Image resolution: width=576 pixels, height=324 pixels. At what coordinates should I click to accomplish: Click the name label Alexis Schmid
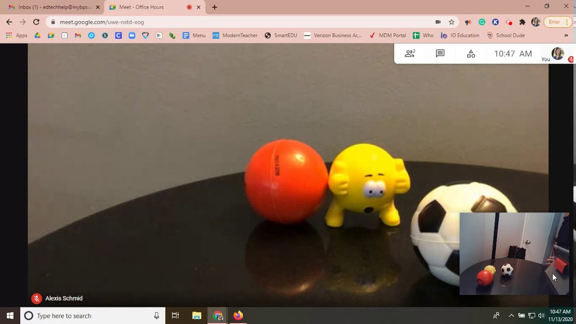pyautogui.click(x=64, y=298)
